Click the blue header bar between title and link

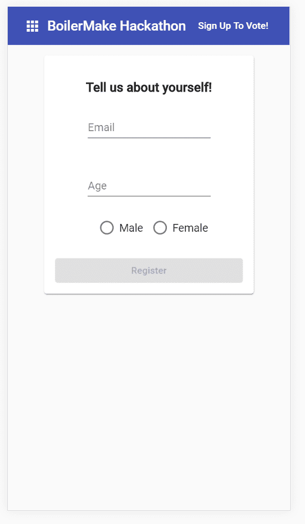192,26
